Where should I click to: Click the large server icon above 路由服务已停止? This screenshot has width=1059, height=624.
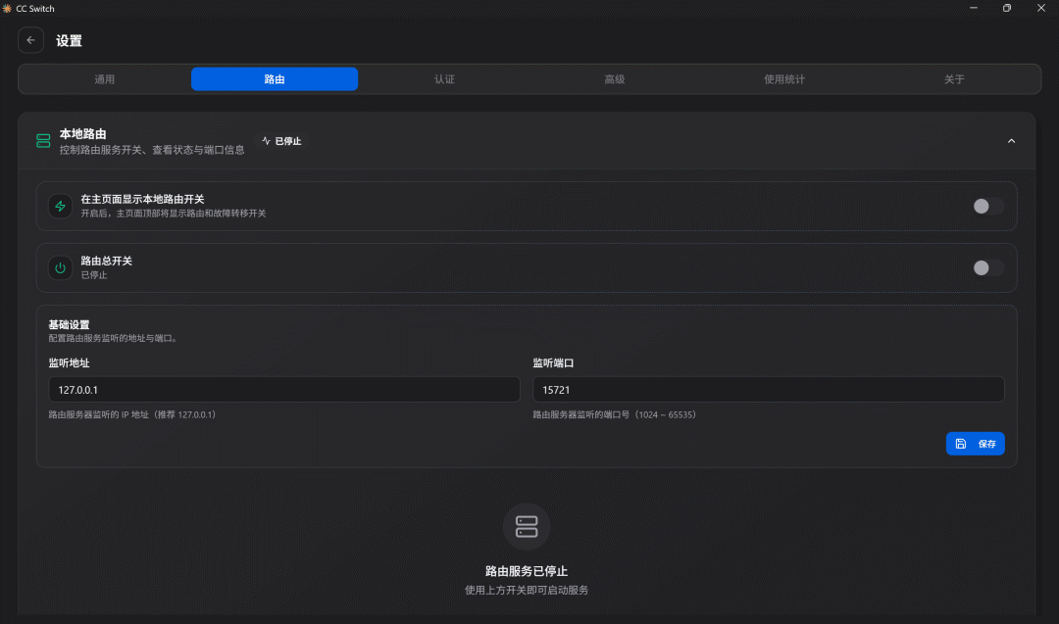[x=527, y=526]
